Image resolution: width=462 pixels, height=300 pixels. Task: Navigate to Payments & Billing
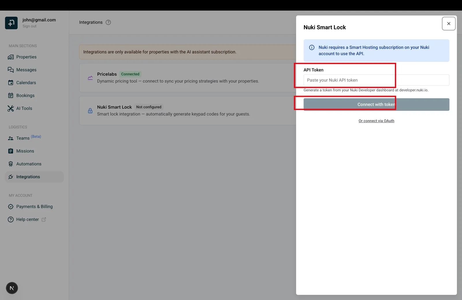34,207
